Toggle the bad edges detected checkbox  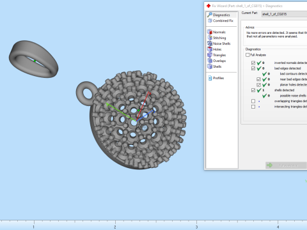253,68
